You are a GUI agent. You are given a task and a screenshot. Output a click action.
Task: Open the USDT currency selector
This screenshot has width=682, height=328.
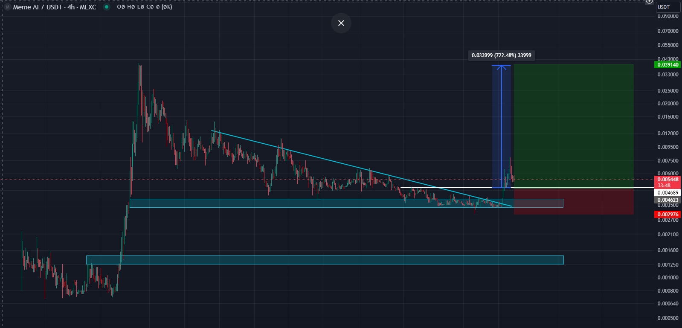pyautogui.click(x=668, y=7)
